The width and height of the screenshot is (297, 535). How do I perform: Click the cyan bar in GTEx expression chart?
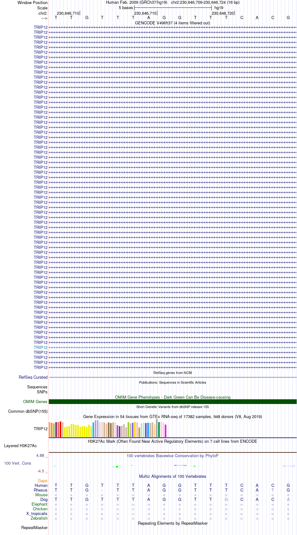click(93, 430)
